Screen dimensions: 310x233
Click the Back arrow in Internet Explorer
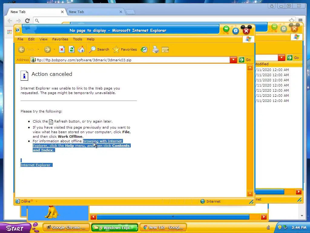coord(21,49)
